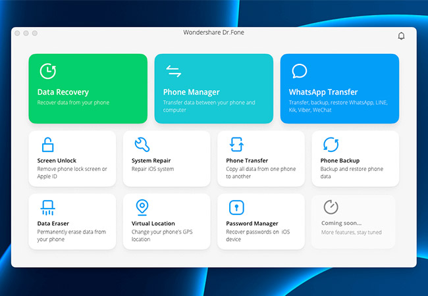Click the 'Coming soon...' text
428x296 pixels.
(x=342, y=223)
